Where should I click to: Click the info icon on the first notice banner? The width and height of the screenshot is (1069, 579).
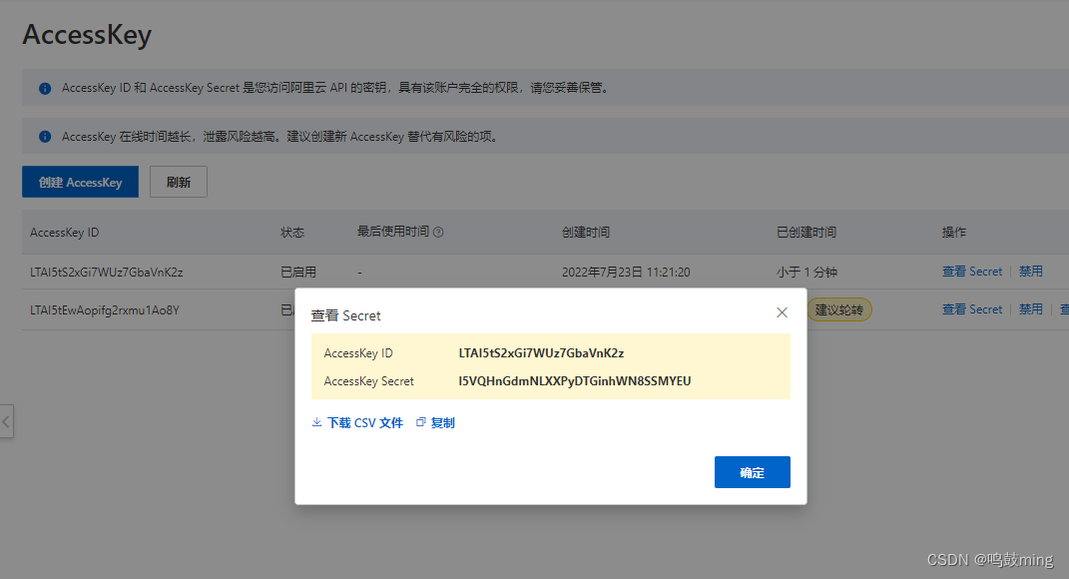[45, 88]
